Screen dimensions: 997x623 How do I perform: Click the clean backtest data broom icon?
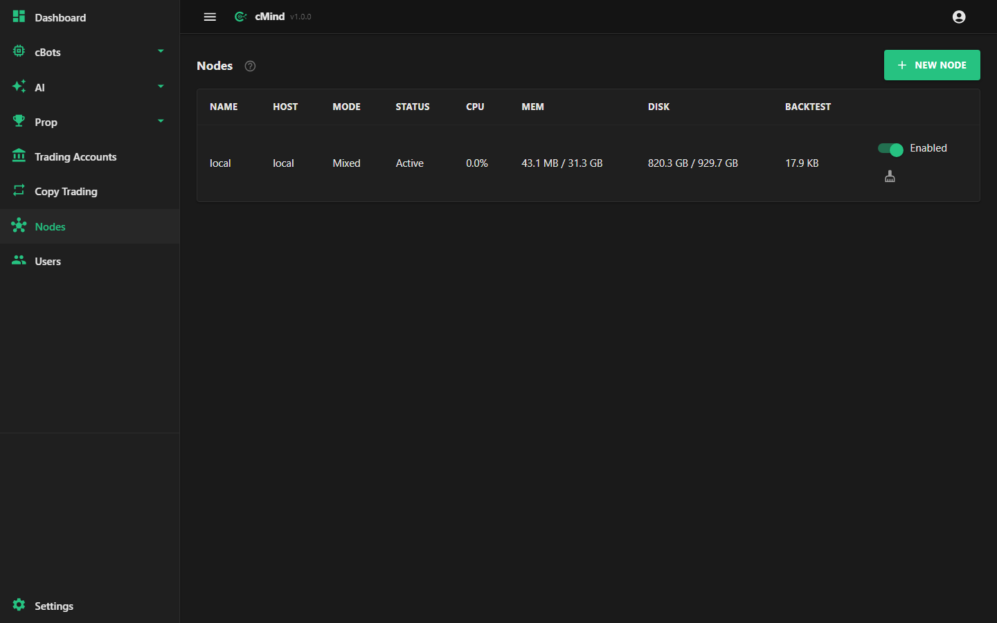coord(890,177)
